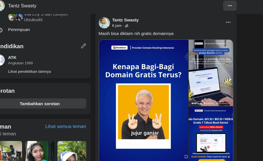Open the main Kenapa Bagi-Bagi Domain Gratis image
Image resolution: width=263 pixels, height=161 pixels.
coord(144,100)
